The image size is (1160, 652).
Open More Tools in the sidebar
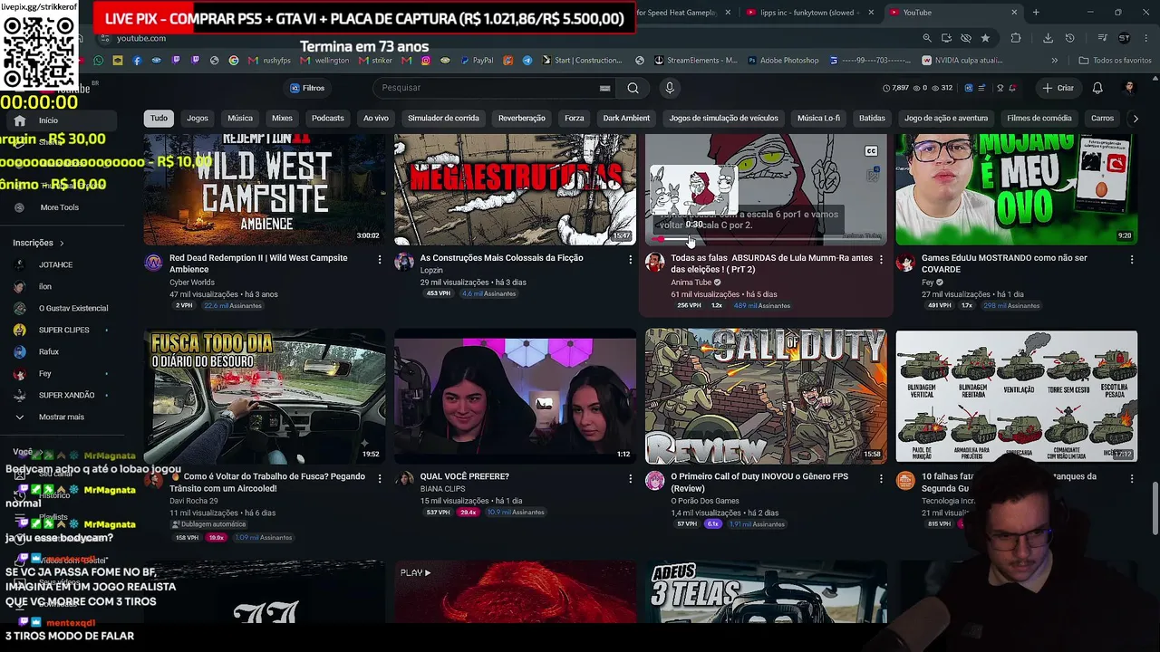[60, 207]
